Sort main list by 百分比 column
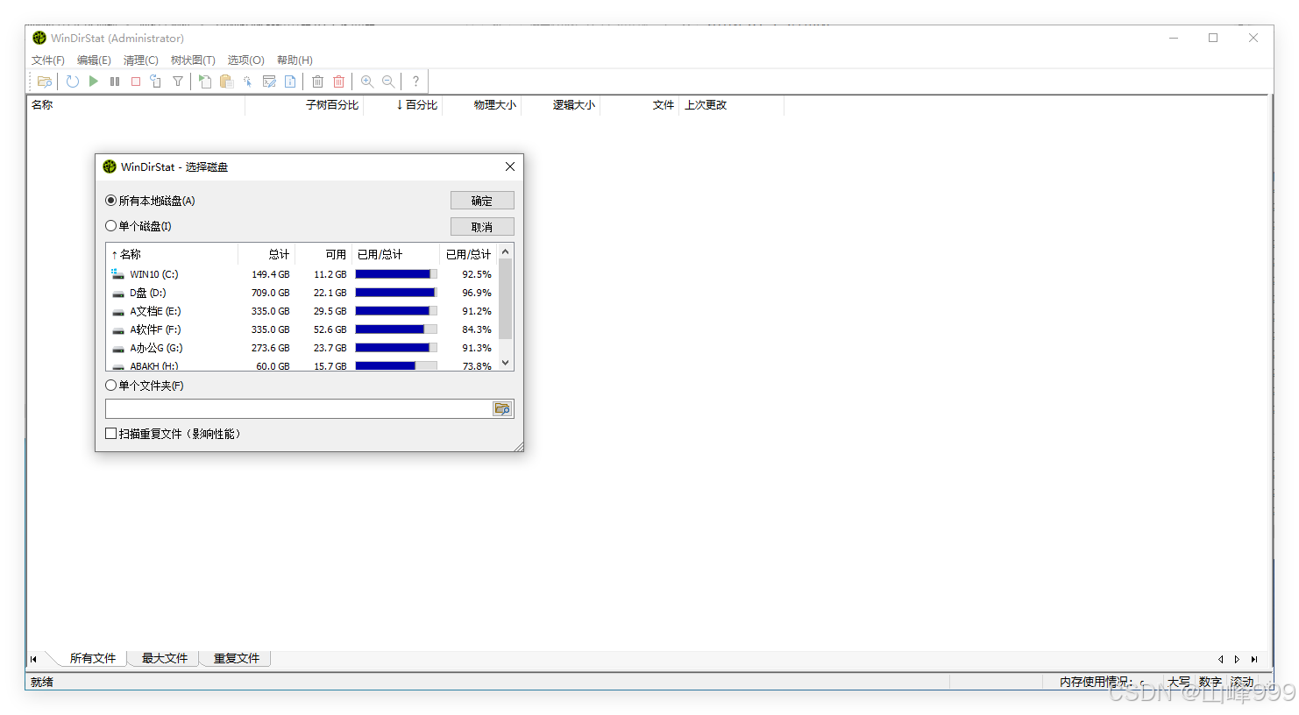Image resolution: width=1299 pixels, height=715 pixels. [x=404, y=105]
